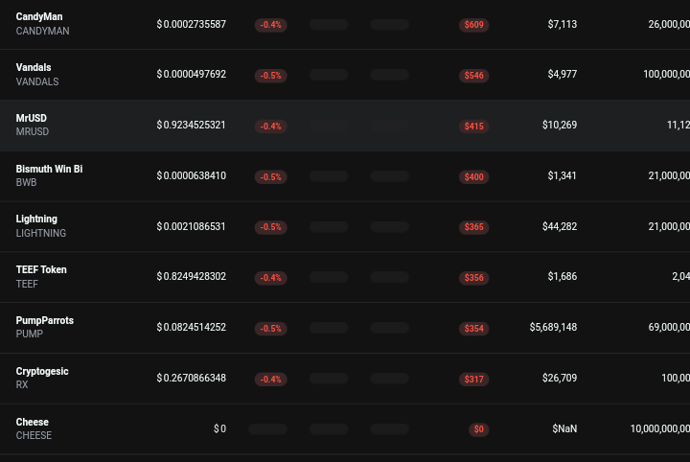Open the Cryptogesic RX token
The image size is (690, 462).
pyautogui.click(x=345, y=379)
